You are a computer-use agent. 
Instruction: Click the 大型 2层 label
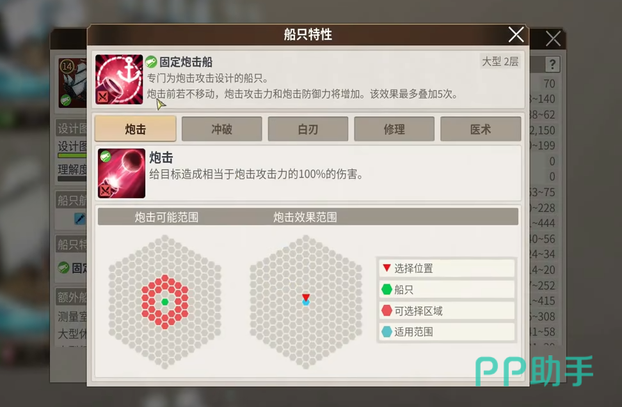click(500, 61)
